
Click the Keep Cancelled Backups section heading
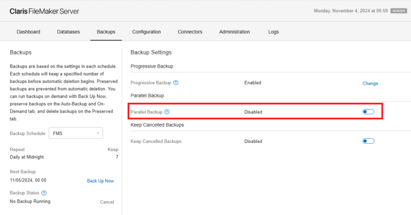tap(157, 125)
